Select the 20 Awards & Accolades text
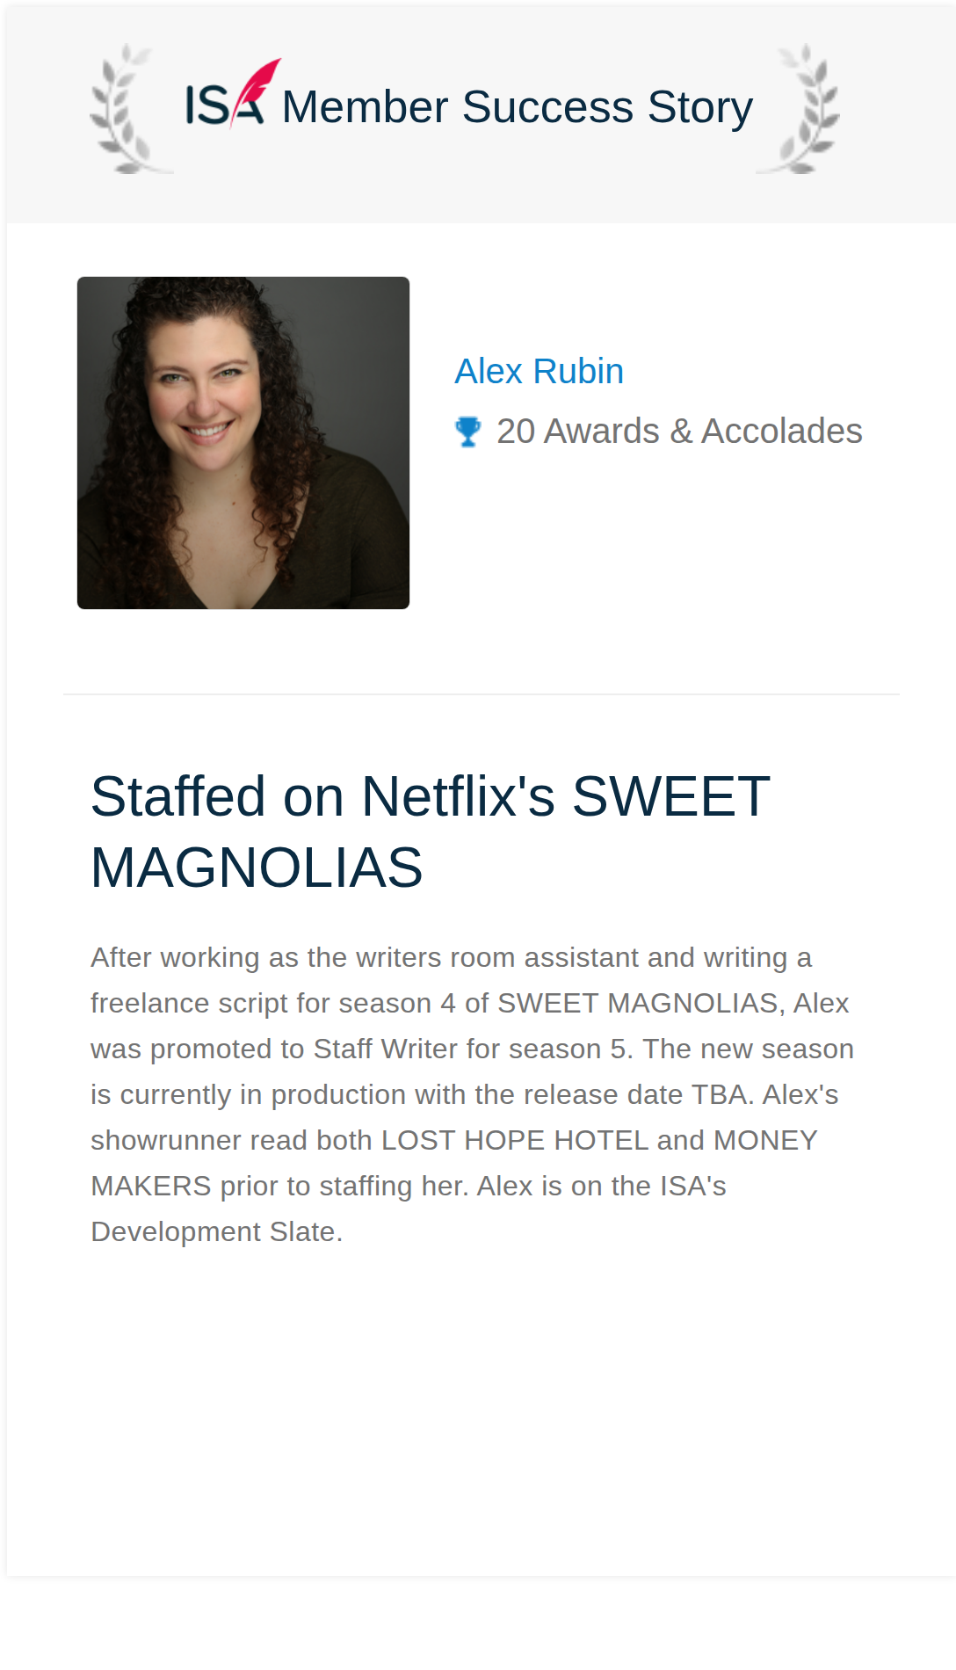The width and height of the screenshot is (956, 1670). [x=679, y=432]
